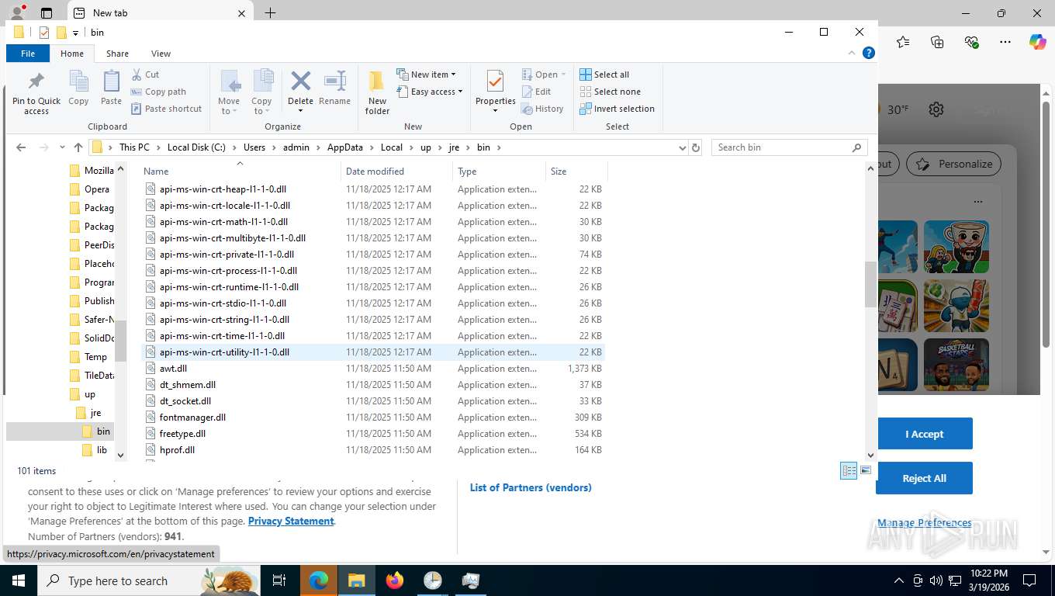Screen dimensions: 1055x596
Task: Expand address bar history dropdown
Action: click(x=682, y=147)
